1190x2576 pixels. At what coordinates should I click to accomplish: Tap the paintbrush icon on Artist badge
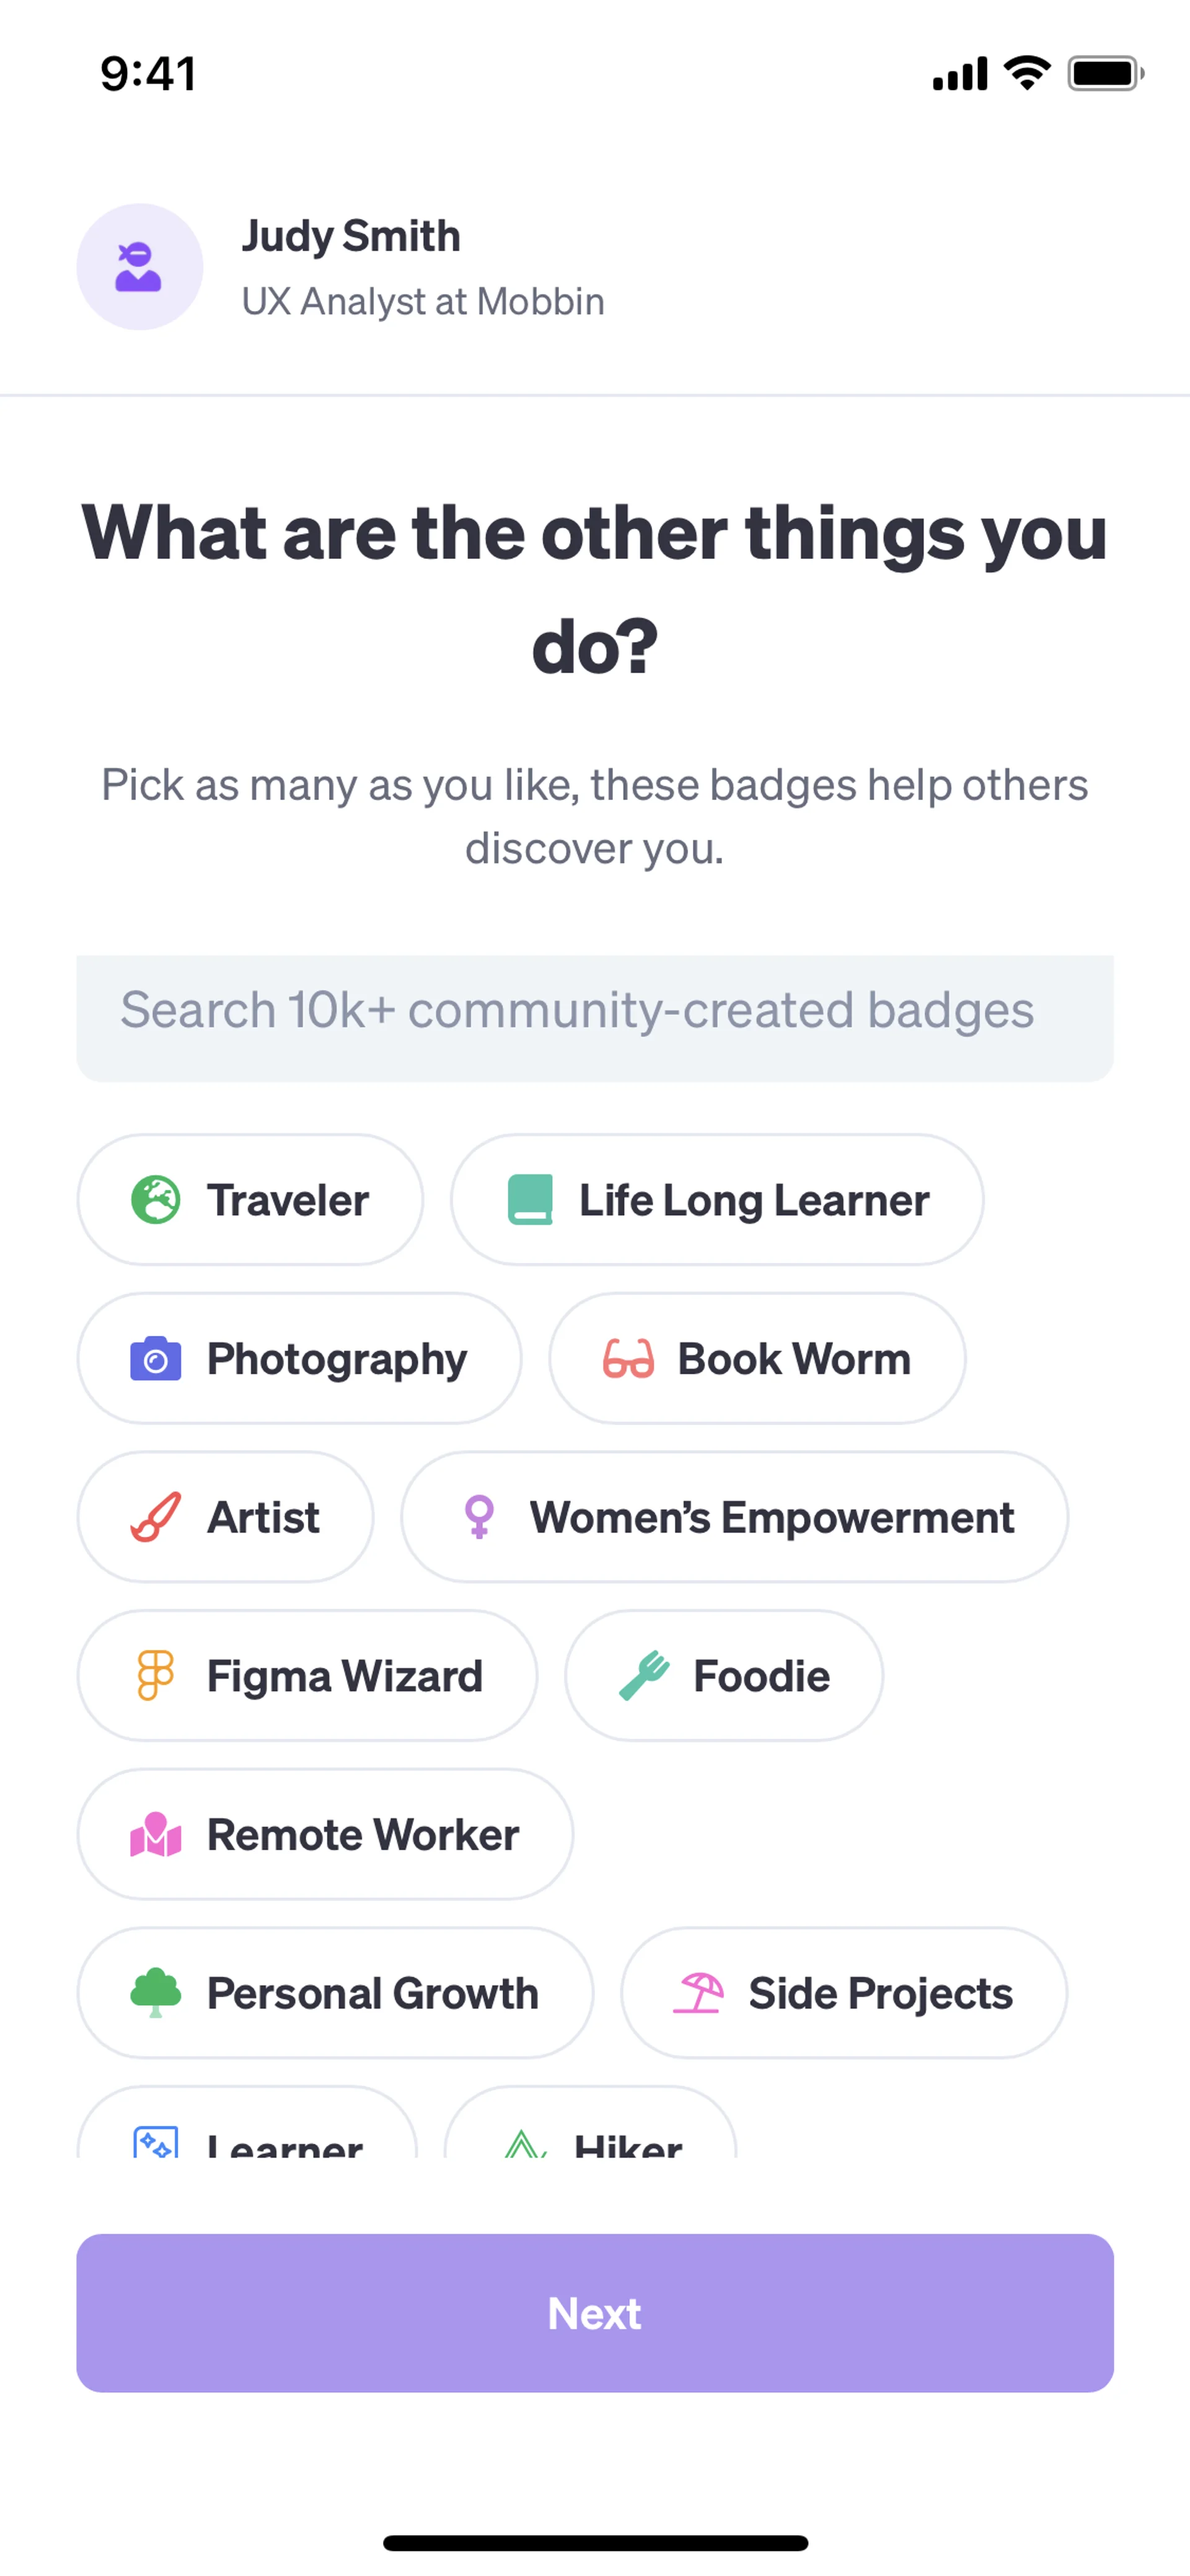(x=156, y=1517)
